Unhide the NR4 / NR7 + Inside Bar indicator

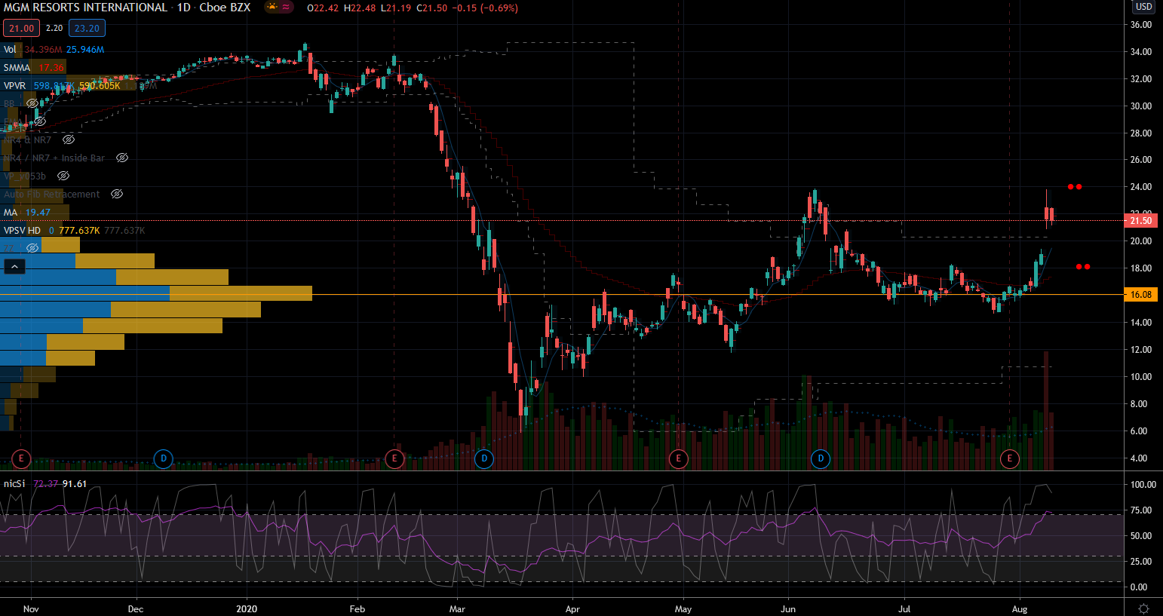[x=122, y=158]
